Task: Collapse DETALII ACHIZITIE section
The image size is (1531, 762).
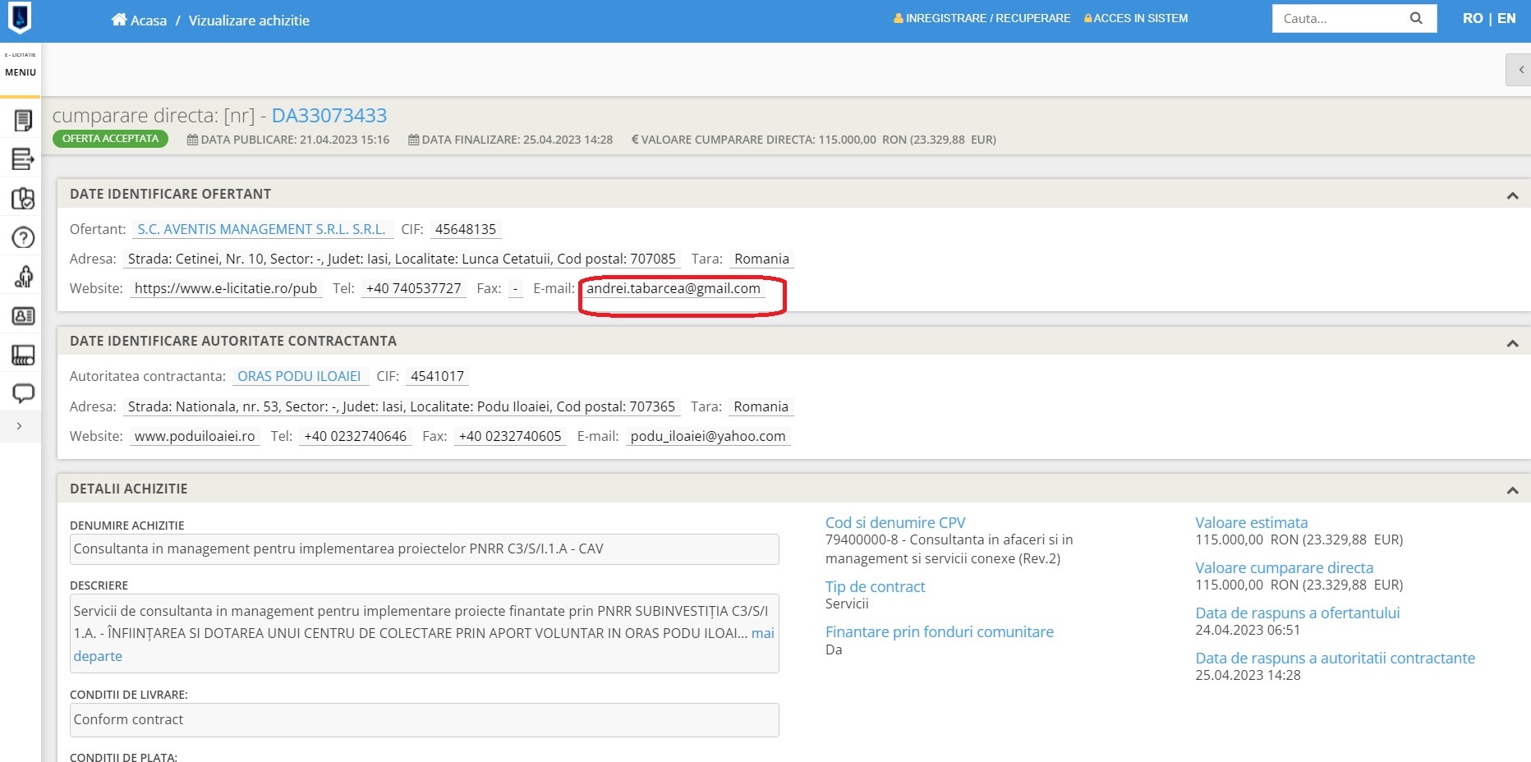Action: point(1512,490)
